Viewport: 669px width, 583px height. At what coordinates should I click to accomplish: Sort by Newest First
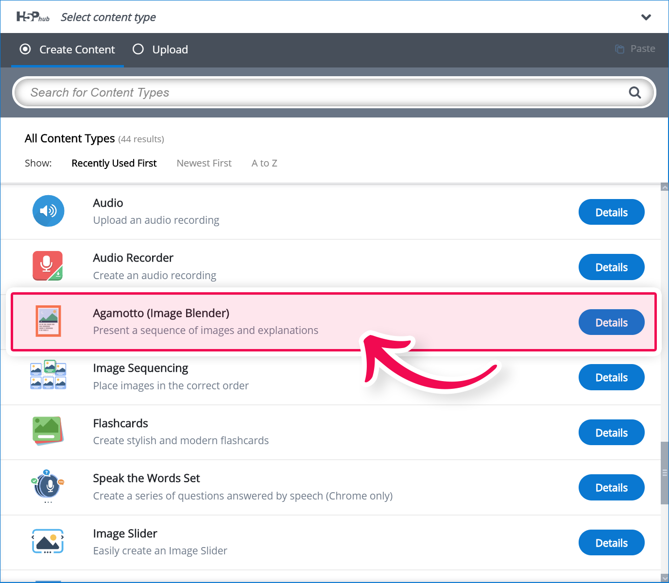(x=204, y=163)
